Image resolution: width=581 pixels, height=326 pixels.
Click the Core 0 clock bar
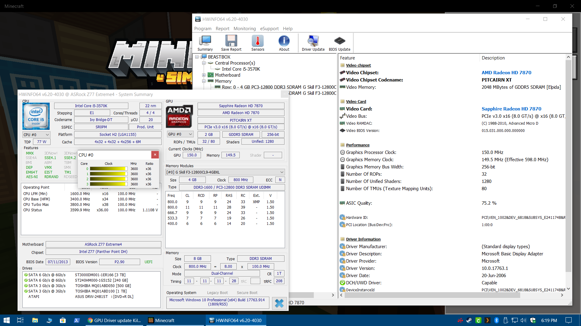109,169
